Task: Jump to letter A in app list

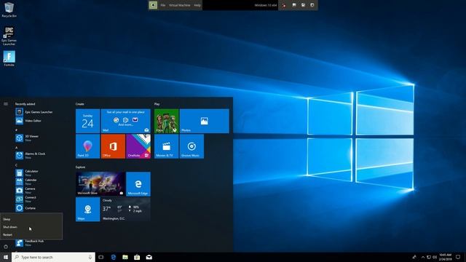Action: [x=16, y=148]
